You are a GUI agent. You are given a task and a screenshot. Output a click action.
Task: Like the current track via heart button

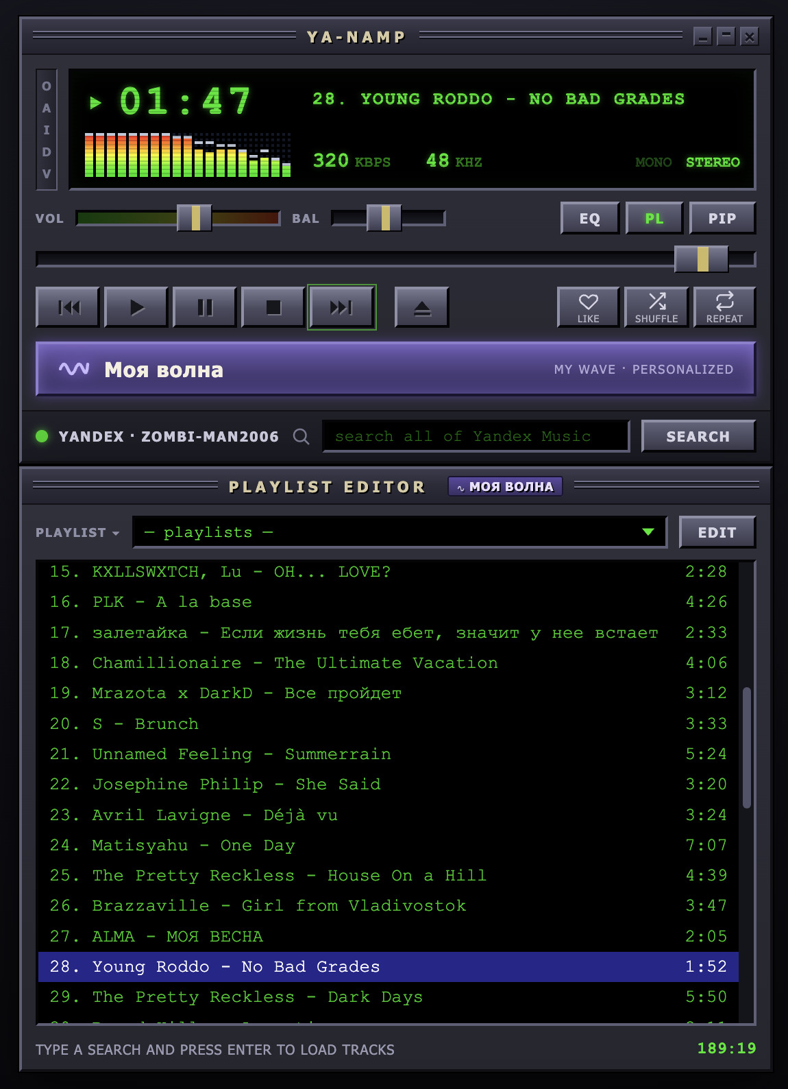tap(589, 307)
